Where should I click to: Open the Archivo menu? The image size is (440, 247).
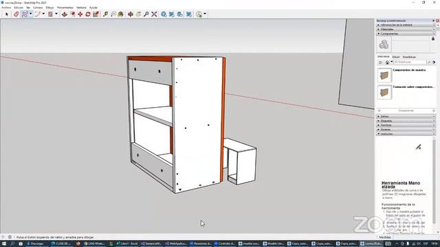(6, 8)
